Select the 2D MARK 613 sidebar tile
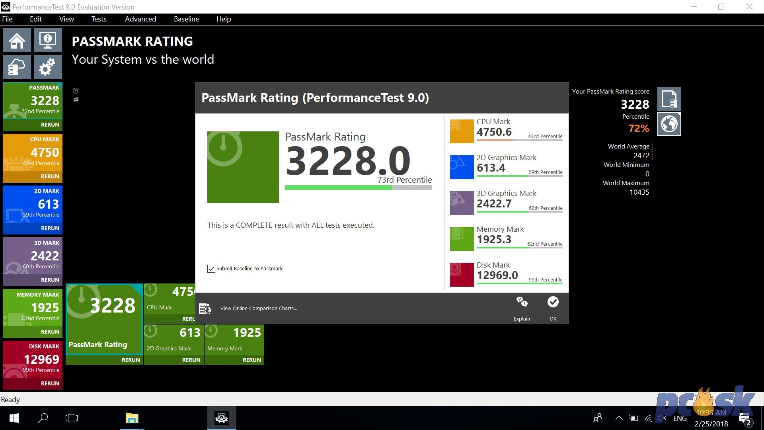The height and width of the screenshot is (430, 764). tap(33, 204)
